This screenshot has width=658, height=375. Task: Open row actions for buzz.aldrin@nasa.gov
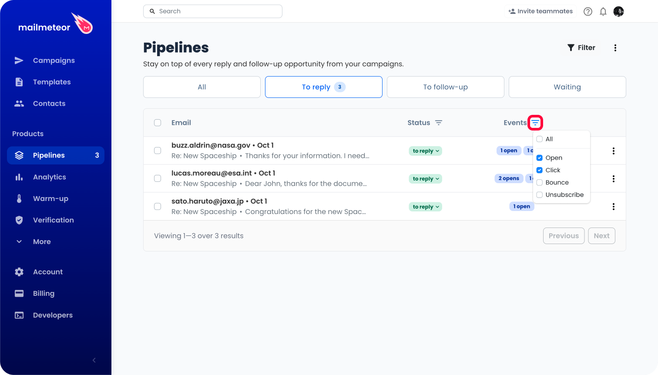point(614,151)
